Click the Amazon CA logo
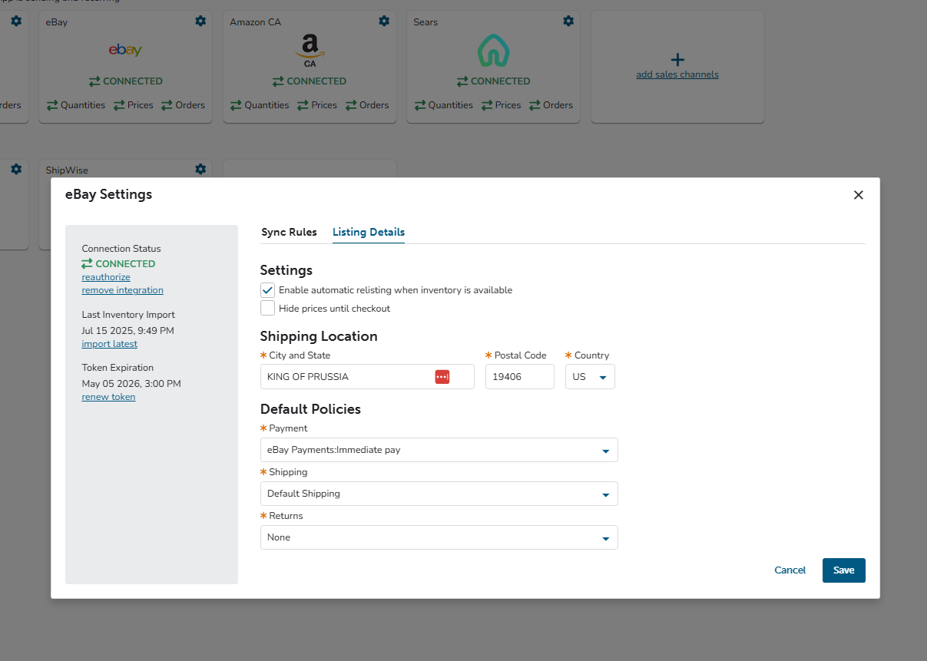The image size is (927, 661). [310, 51]
